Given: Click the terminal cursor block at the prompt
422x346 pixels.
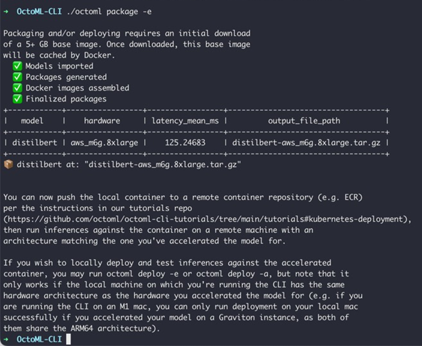Looking at the screenshot, I should pos(69,339).
